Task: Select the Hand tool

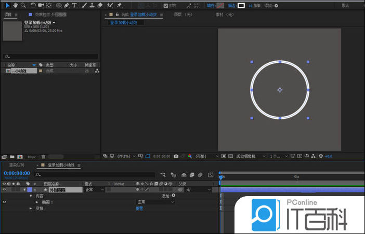Action: click(x=16, y=5)
